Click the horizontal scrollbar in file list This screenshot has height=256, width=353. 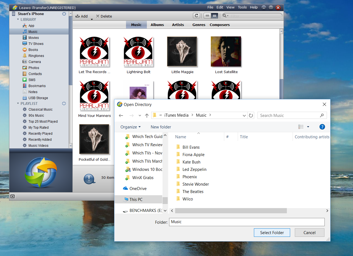pos(231,211)
